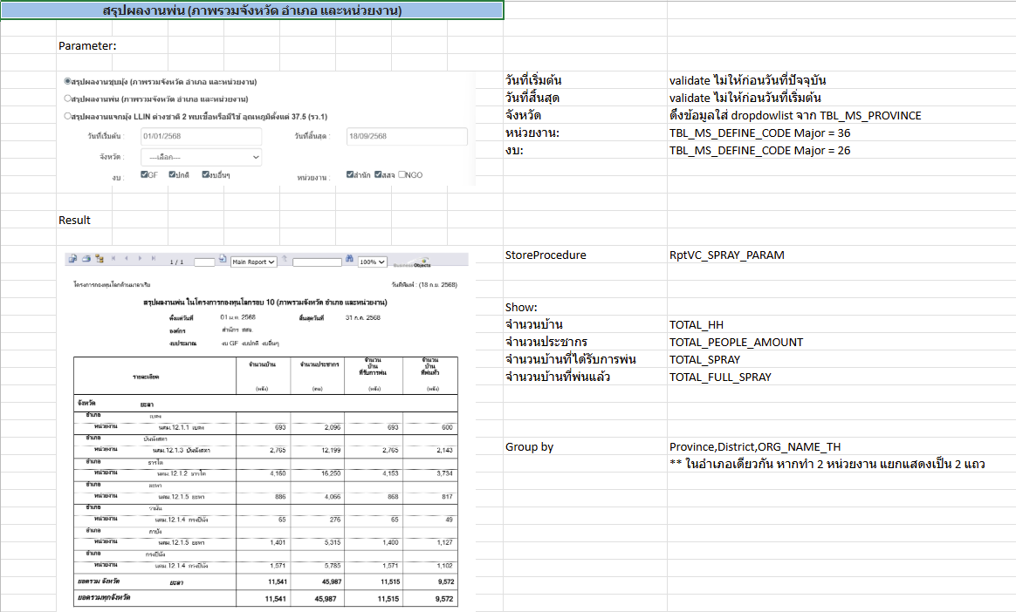Viewport: 1016px width, 612px height.
Task: Check the NGO organization checkbox
Action: pos(402,174)
